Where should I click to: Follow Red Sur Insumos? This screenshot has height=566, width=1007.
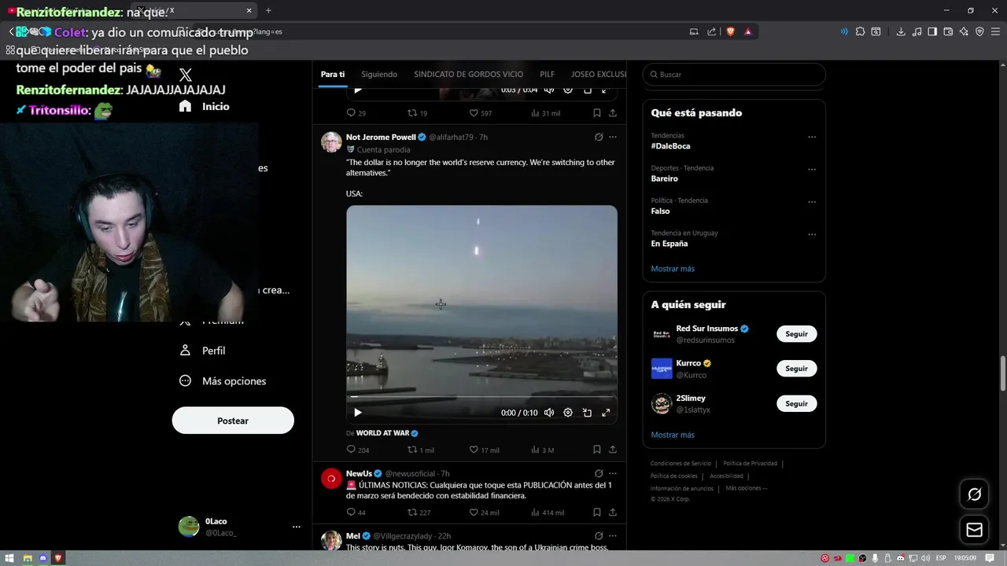tap(796, 334)
